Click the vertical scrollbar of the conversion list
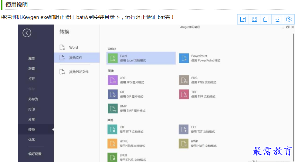The width and height of the screenshot is (295, 162). coord(293,98)
